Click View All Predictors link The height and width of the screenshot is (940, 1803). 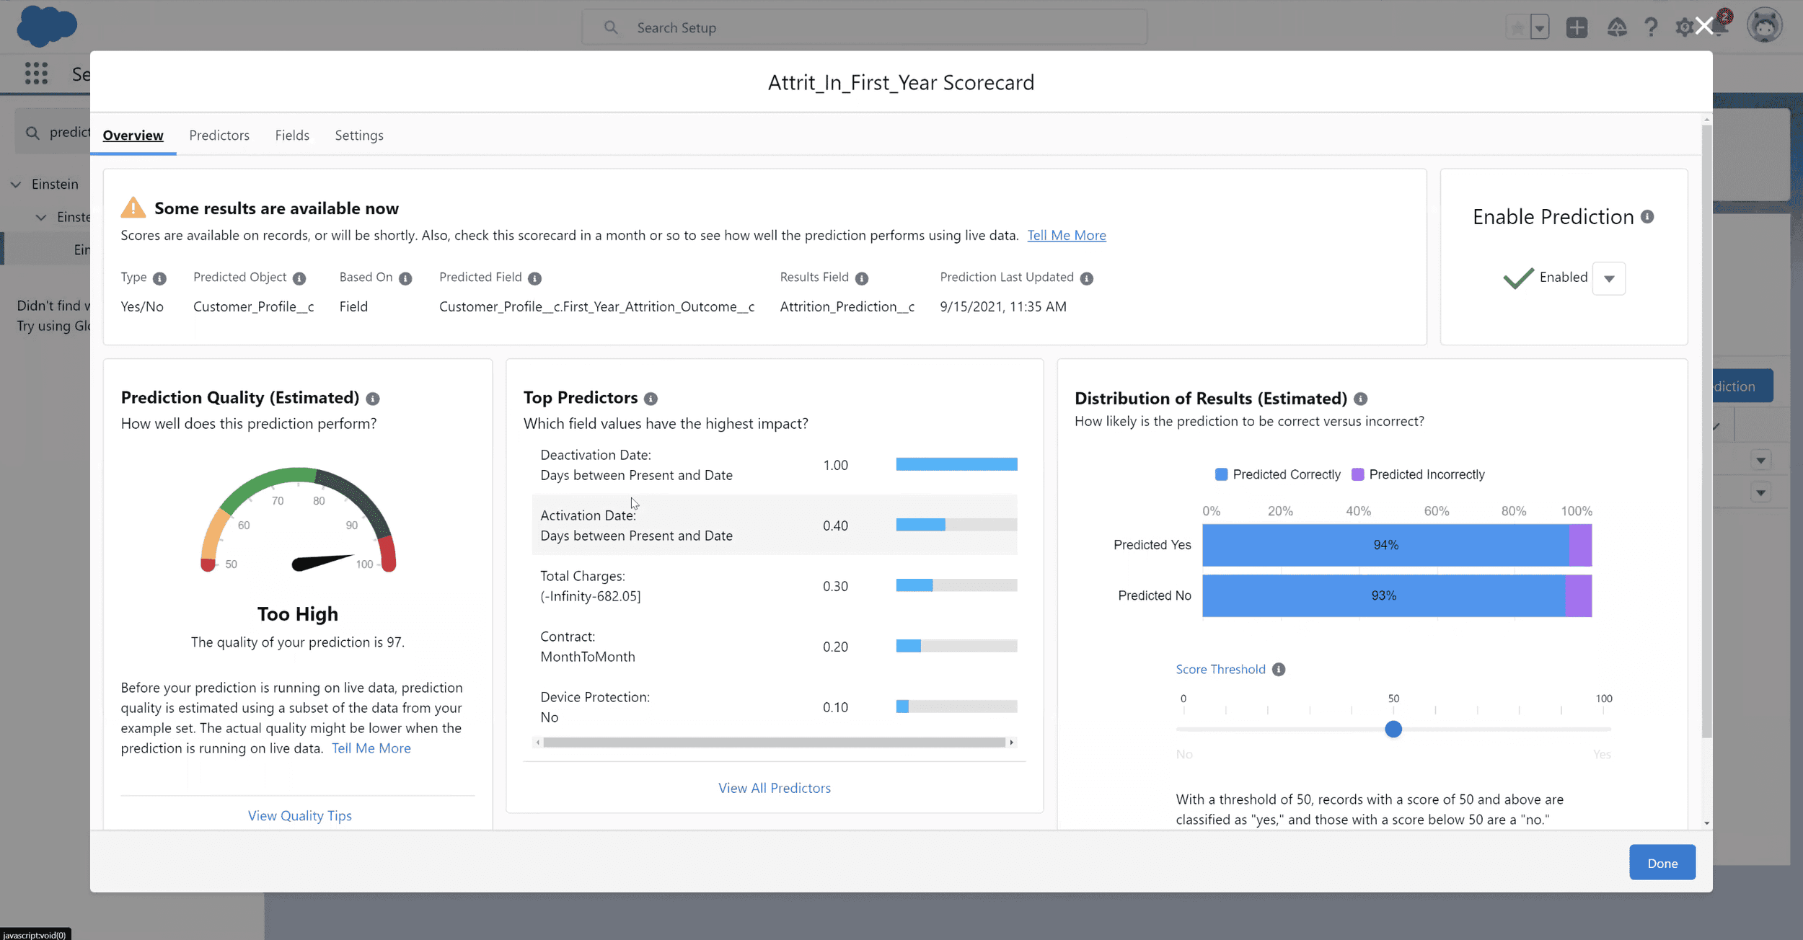coord(774,788)
